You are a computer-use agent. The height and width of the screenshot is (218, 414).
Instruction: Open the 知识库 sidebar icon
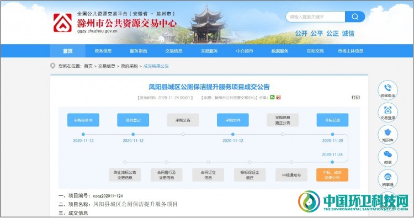tap(388, 135)
